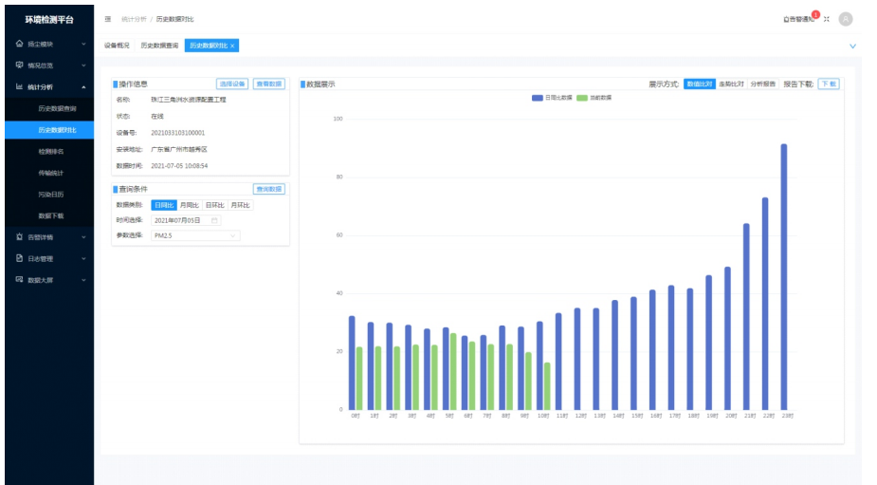Select the 月同比 data type option
This screenshot has width=877, height=485.
pos(189,205)
